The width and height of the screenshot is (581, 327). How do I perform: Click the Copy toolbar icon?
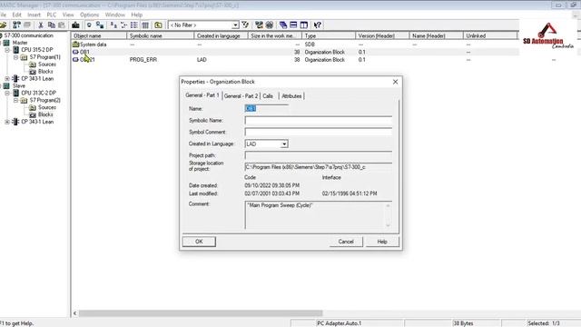(x=52, y=25)
